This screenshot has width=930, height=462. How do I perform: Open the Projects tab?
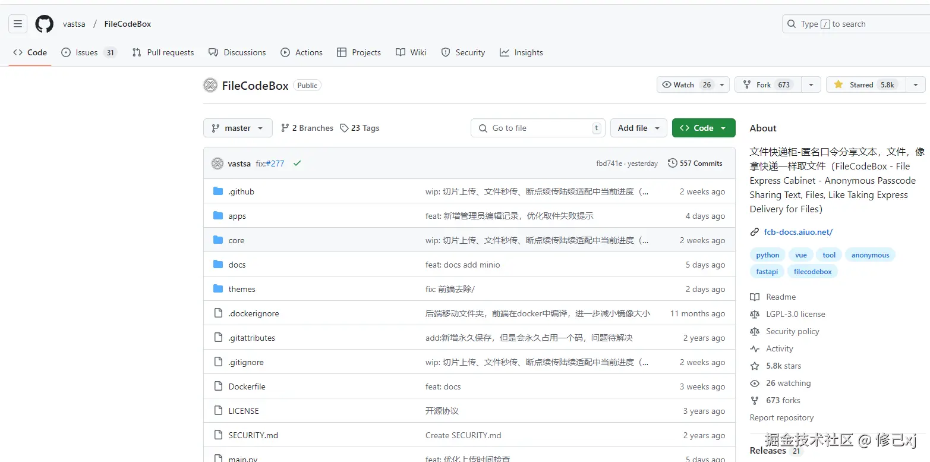tap(359, 52)
